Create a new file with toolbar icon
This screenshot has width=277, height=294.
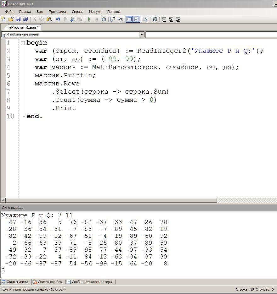3,19
